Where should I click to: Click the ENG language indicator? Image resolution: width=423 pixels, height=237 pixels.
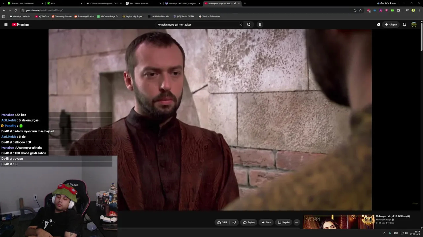(x=396, y=233)
